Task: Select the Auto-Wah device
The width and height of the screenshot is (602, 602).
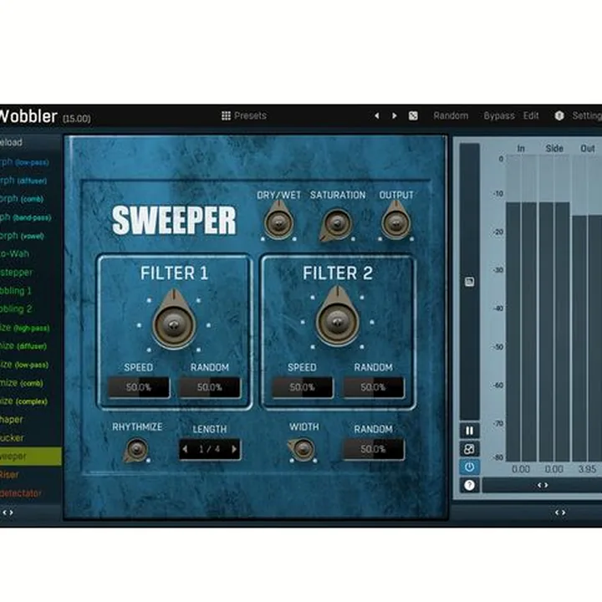Action: pos(31,254)
